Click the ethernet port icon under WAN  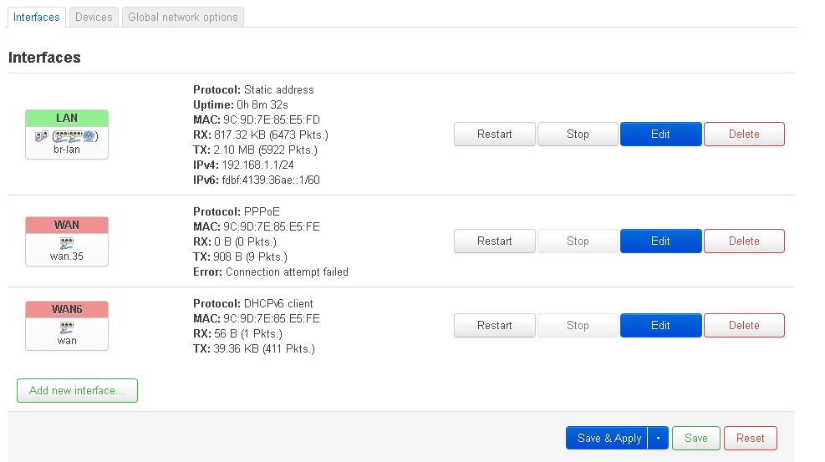click(x=67, y=243)
